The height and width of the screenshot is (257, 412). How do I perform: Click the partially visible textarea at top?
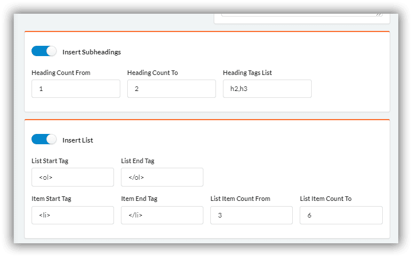point(302,15)
